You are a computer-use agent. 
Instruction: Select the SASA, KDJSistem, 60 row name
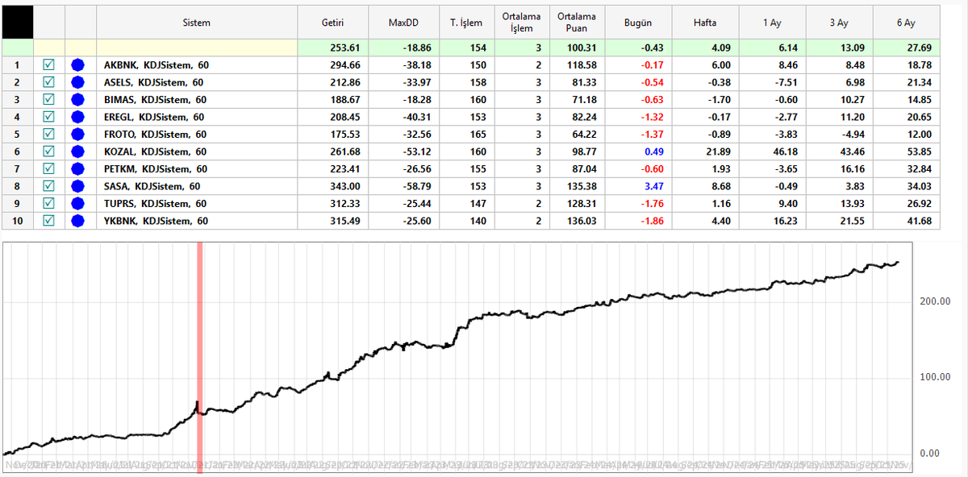click(x=152, y=186)
